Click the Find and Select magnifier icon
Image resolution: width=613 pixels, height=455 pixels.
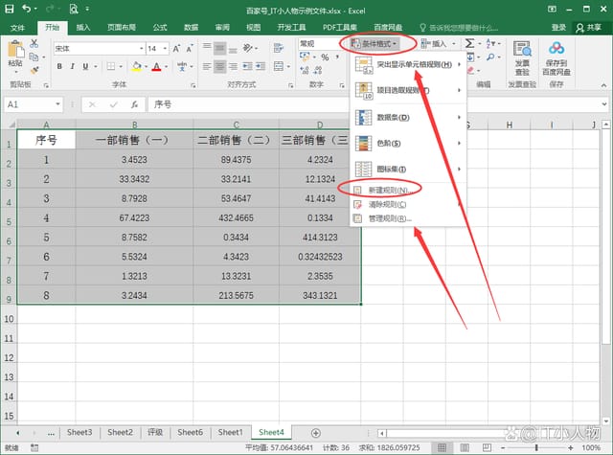point(490,57)
